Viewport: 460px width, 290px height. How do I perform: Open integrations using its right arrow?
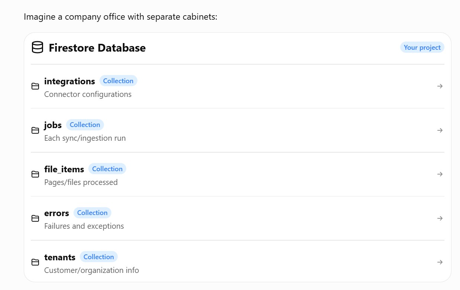click(440, 86)
